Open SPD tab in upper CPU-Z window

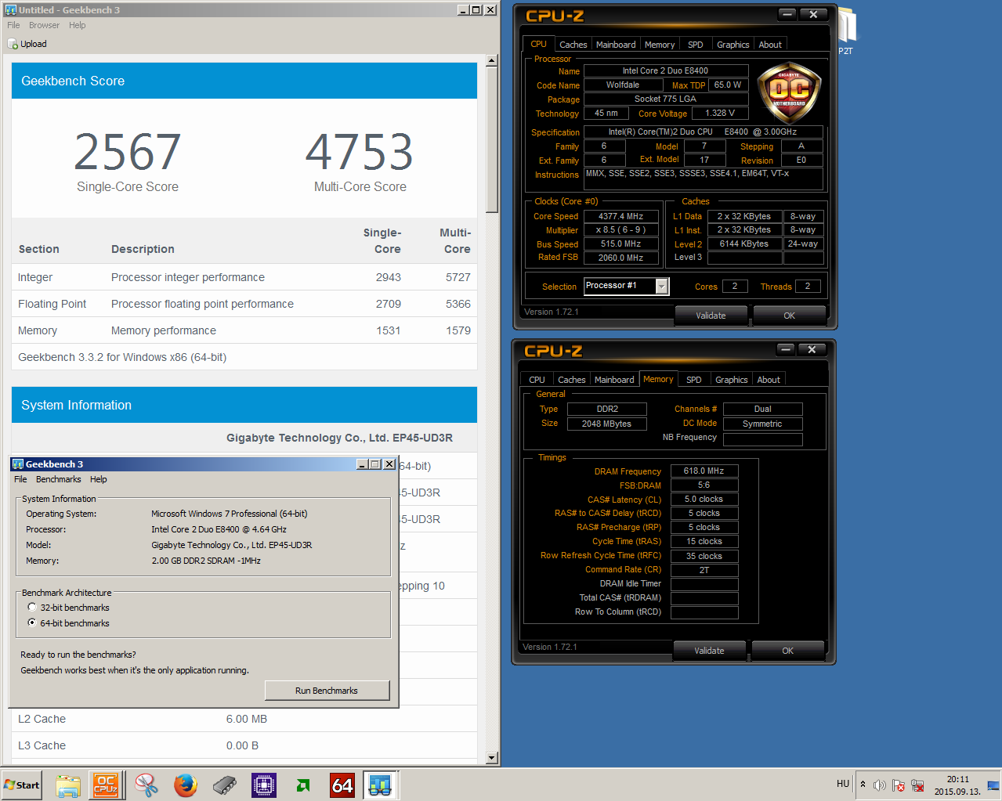(x=696, y=45)
